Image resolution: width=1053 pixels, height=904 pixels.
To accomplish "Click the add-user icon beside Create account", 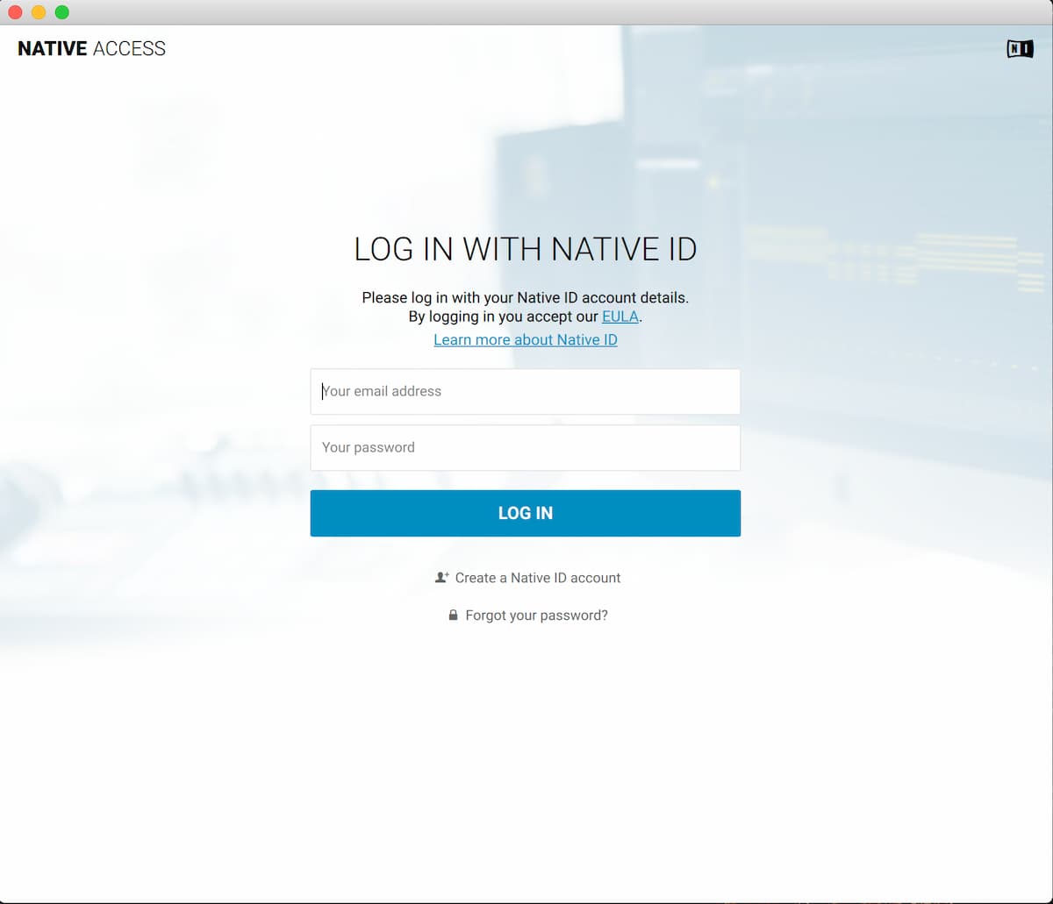I will tap(441, 578).
